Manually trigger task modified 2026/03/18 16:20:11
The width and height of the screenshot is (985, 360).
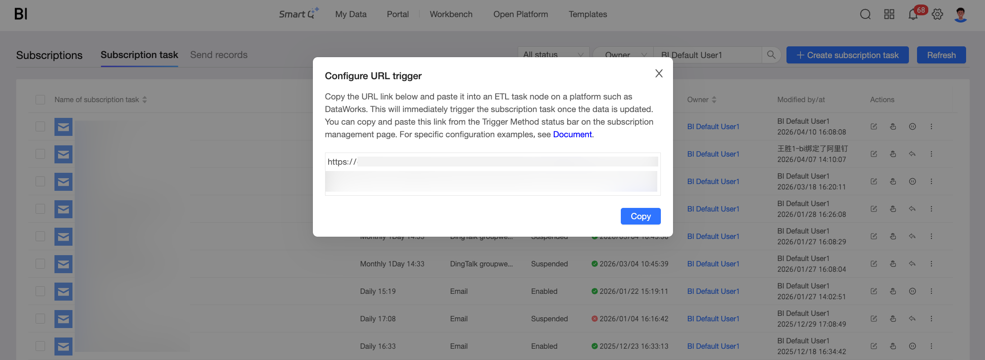893,181
